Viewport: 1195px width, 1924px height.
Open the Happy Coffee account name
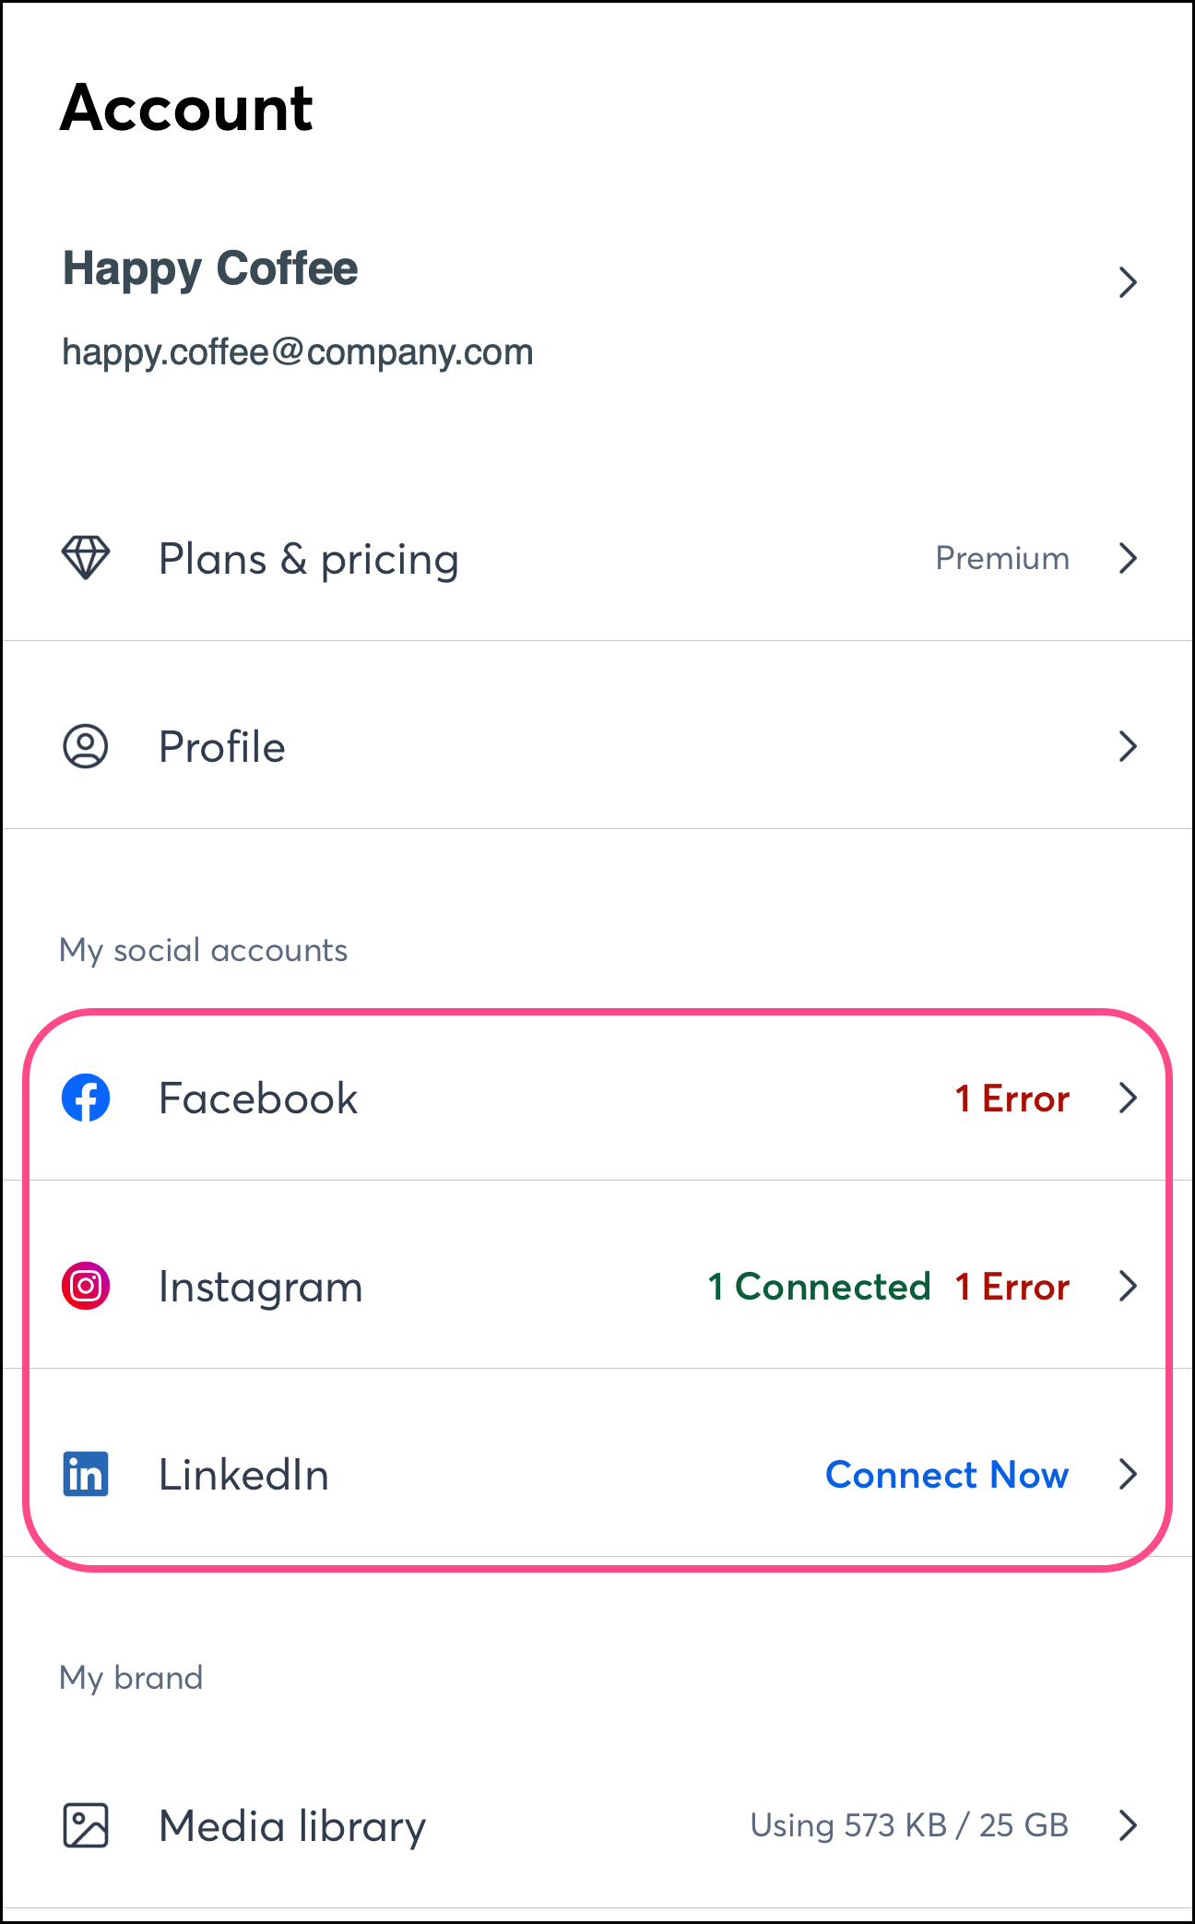pos(210,269)
